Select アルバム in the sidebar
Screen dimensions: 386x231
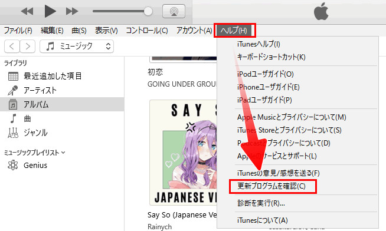pyautogui.click(x=36, y=105)
